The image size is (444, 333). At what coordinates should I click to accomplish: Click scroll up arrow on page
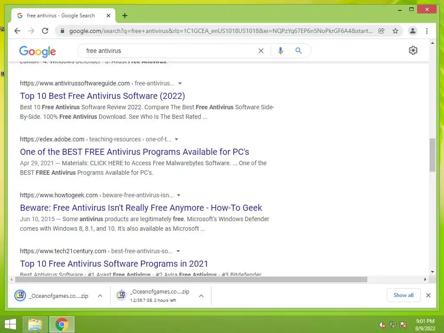432,43
